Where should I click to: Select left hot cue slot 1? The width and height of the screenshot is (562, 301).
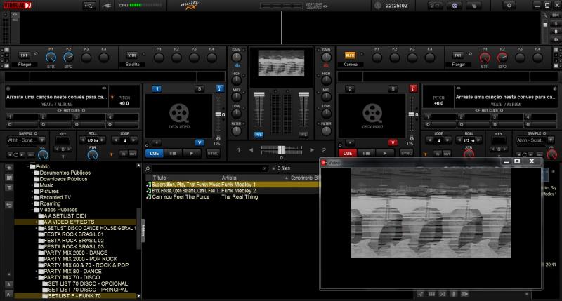pos(22,117)
